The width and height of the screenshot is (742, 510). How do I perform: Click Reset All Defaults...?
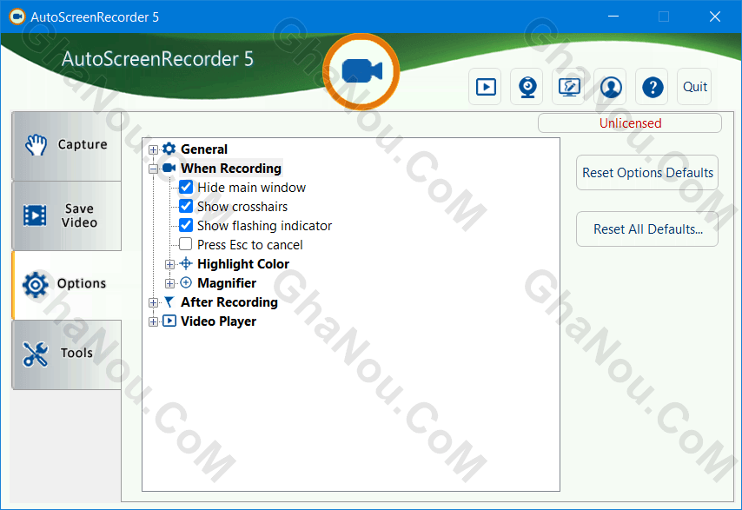647,229
